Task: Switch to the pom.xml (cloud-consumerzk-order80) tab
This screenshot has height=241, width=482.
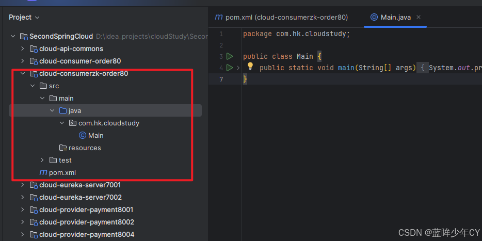Action: tap(282, 17)
